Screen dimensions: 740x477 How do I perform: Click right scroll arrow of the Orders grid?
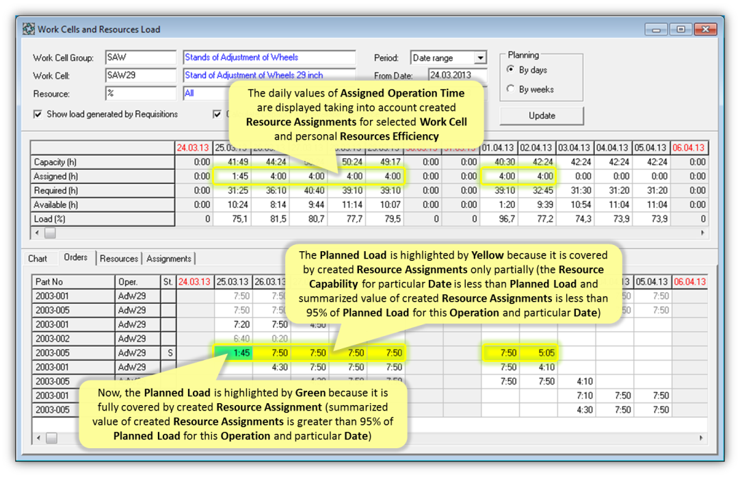[x=701, y=438]
